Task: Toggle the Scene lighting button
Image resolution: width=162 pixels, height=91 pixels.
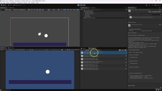Action: pos(61,10)
